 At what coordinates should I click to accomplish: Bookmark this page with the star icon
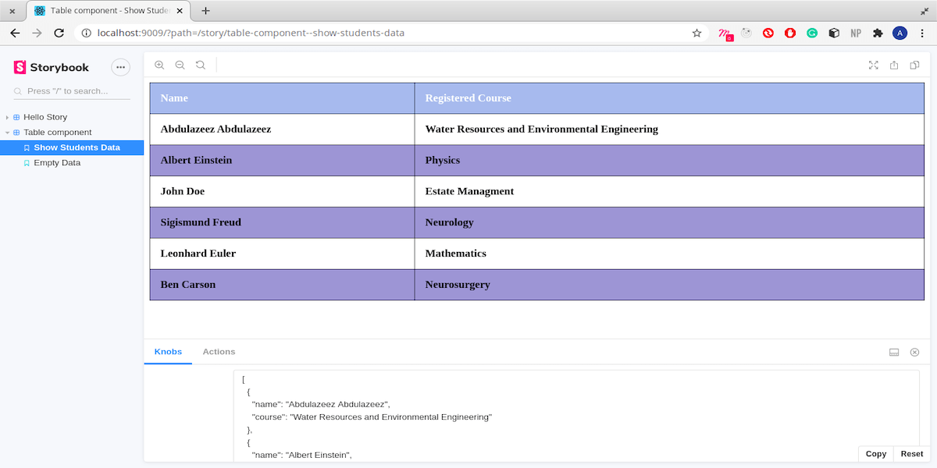(x=697, y=34)
